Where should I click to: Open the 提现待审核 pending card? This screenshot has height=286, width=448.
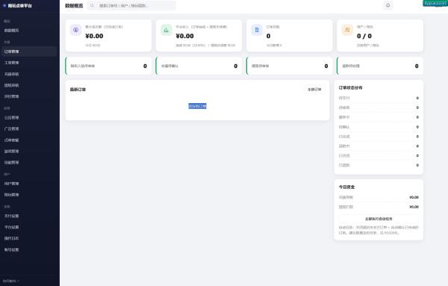(290, 66)
